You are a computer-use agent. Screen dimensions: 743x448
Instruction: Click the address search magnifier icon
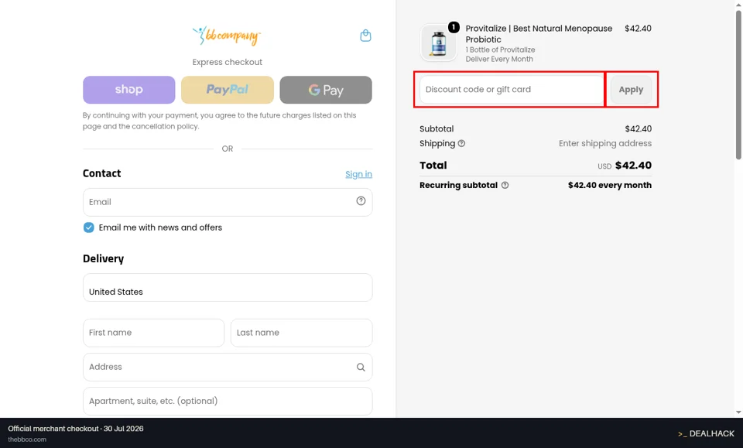[x=361, y=367]
